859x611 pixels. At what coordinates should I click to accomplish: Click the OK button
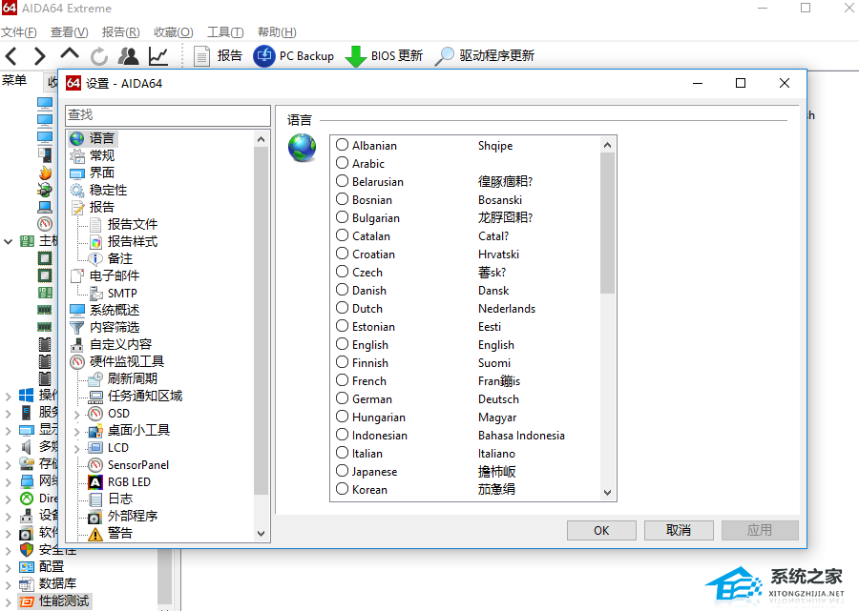601,530
